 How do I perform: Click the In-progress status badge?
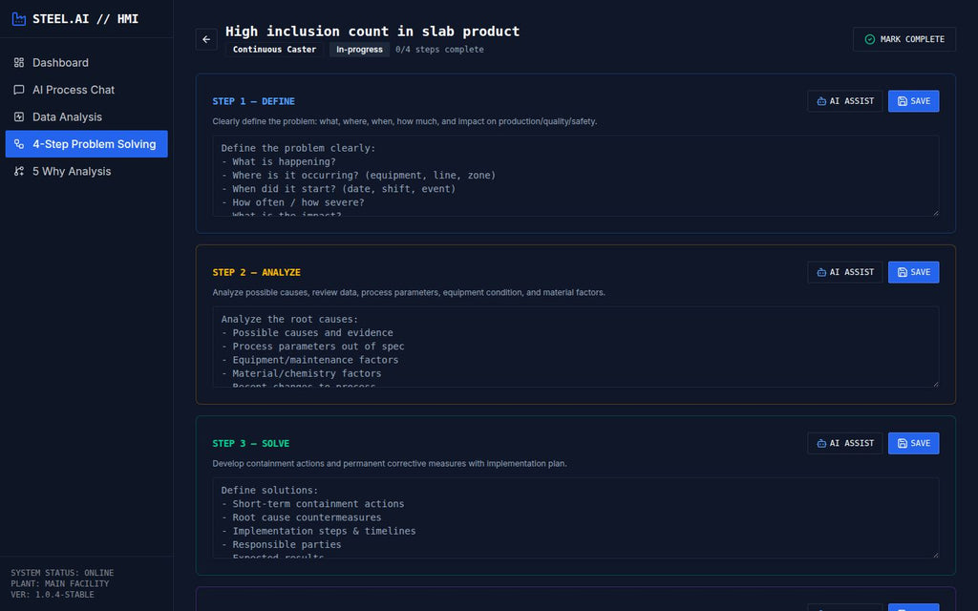[x=359, y=49]
